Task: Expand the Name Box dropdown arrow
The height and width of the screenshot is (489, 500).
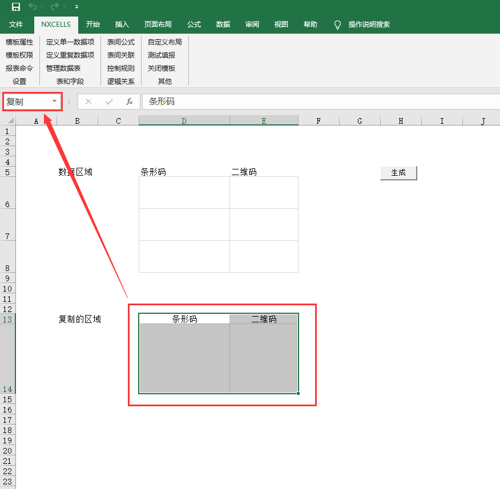Action: coord(55,102)
